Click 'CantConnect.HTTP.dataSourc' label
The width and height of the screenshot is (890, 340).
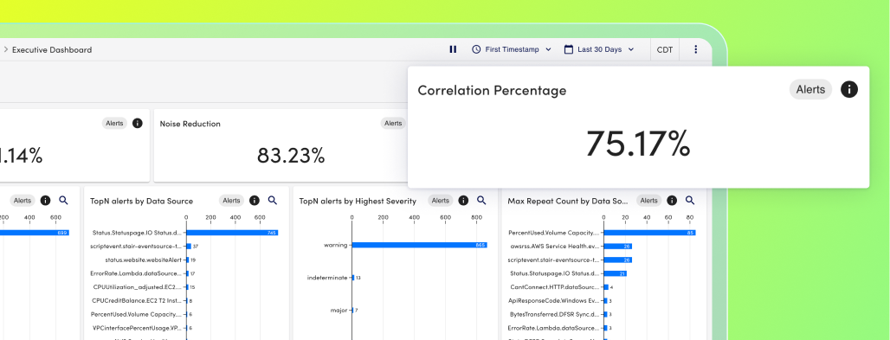coord(555,287)
